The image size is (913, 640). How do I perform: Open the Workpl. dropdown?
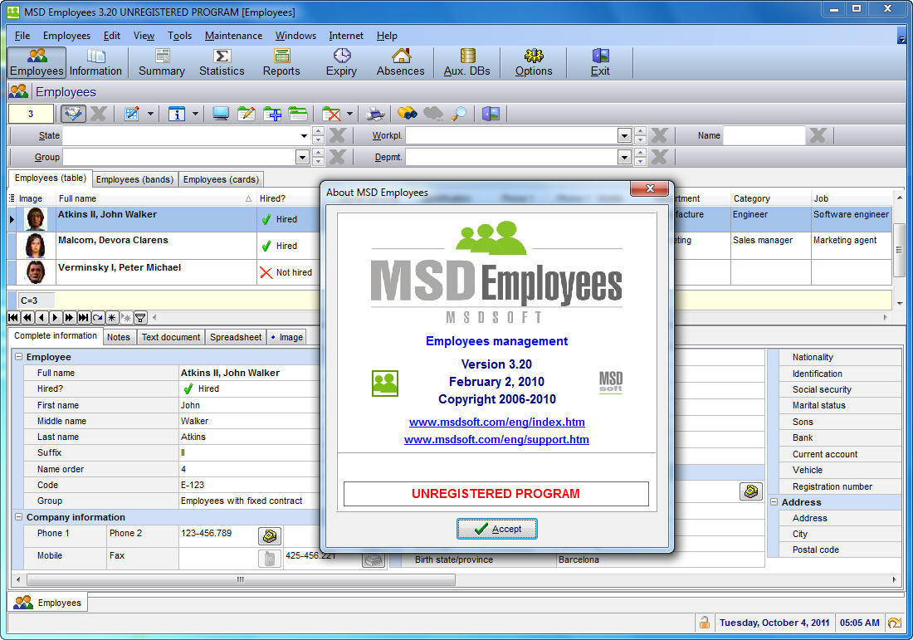(625, 135)
